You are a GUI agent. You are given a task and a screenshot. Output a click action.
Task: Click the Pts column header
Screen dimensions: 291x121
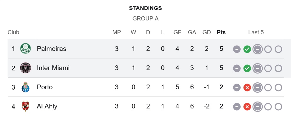tap(221, 32)
